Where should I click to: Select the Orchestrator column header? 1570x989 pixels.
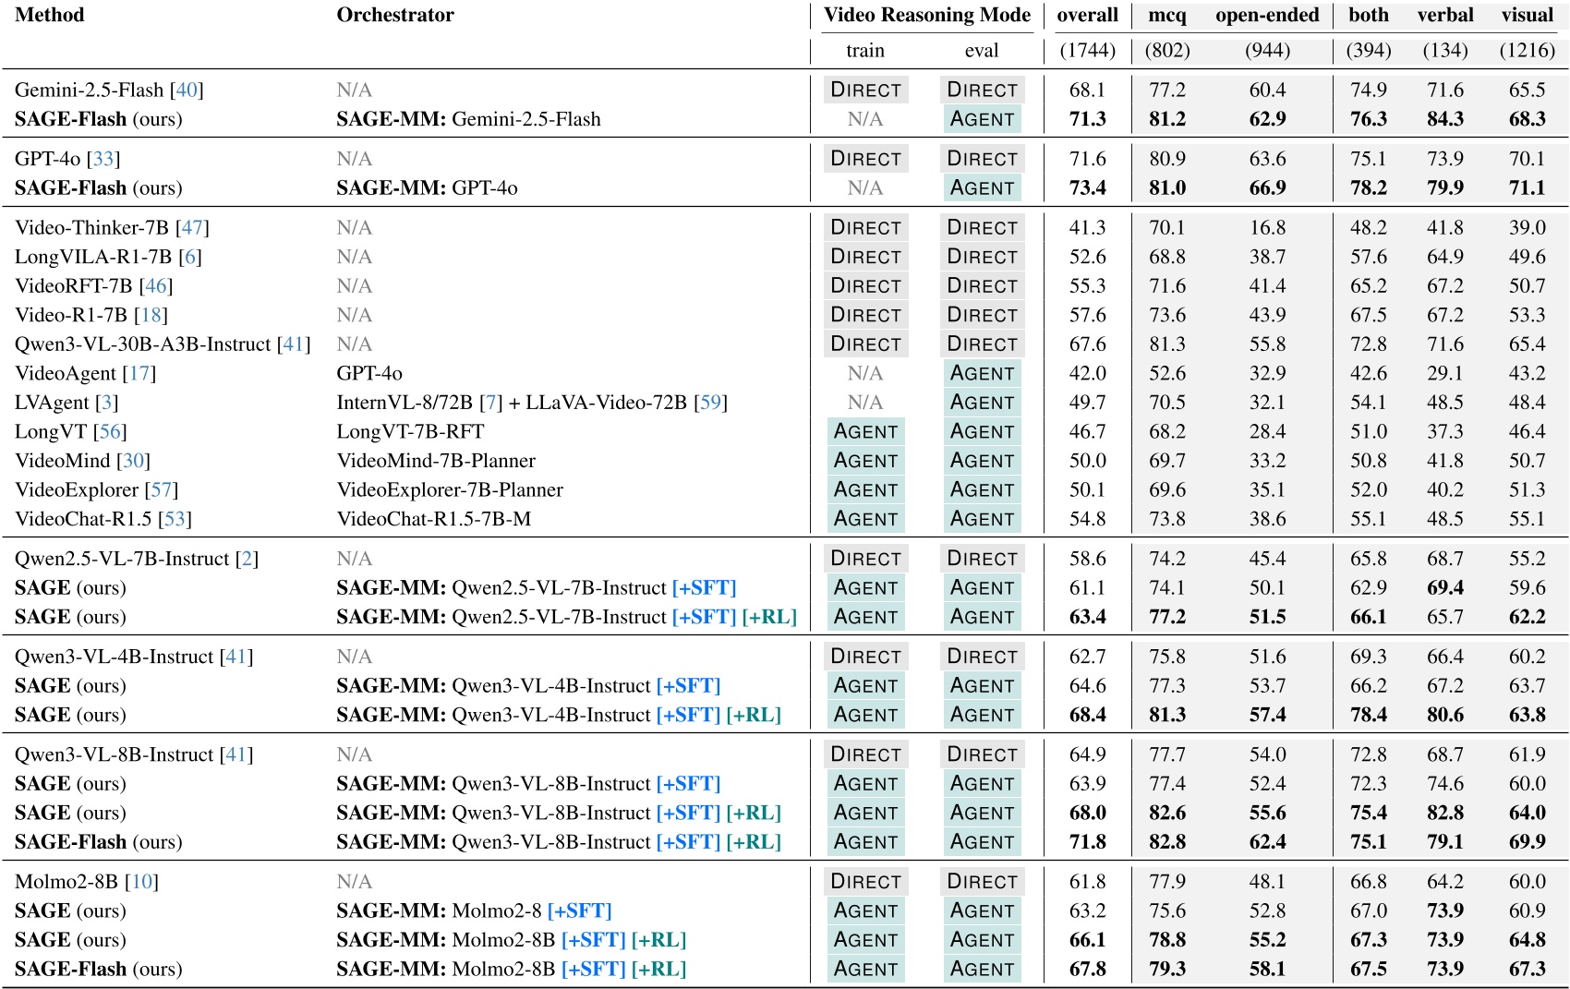tap(394, 15)
